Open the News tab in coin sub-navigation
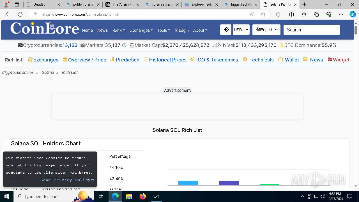The width and height of the screenshot is (359, 202). click(313, 60)
